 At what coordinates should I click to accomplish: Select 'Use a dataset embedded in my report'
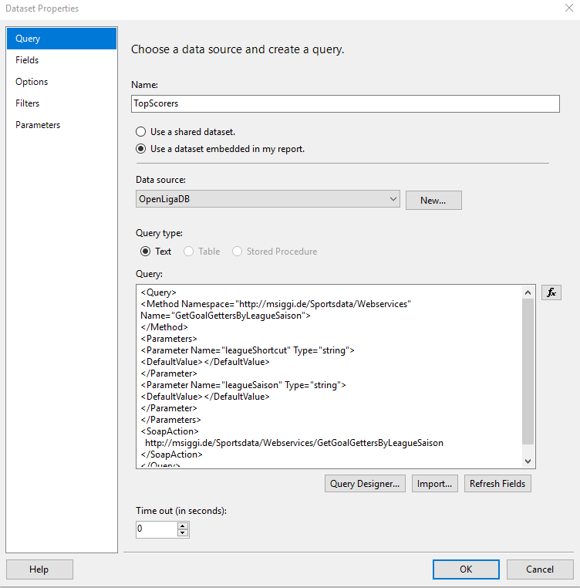[141, 149]
